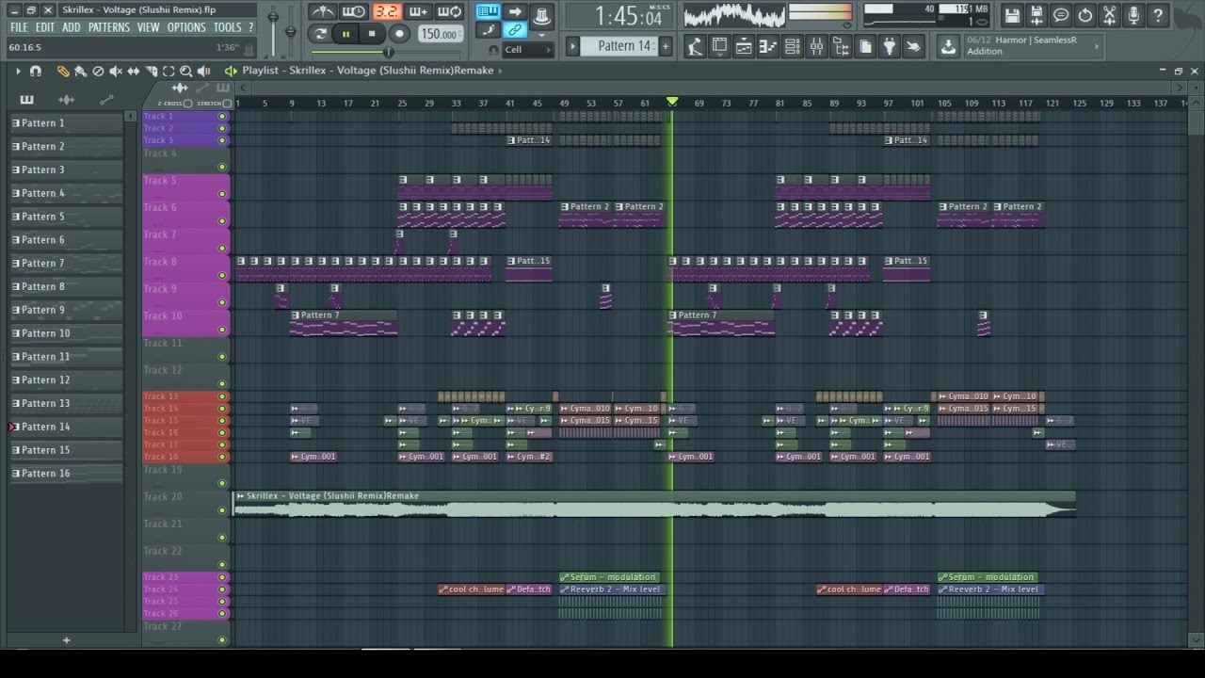The image size is (1205, 678).
Task: Adjust the master volume slider
Action: (273, 18)
